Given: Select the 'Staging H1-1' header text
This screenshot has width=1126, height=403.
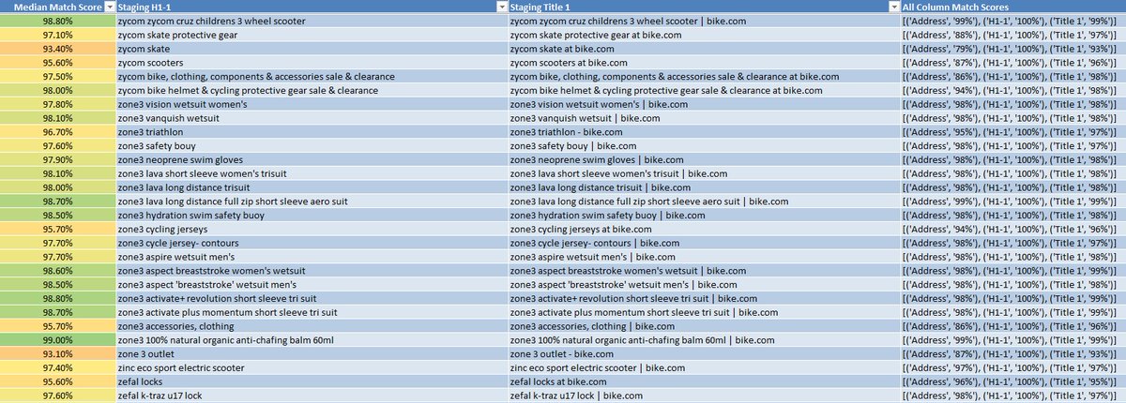Looking at the screenshot, I should click(145, 7).
